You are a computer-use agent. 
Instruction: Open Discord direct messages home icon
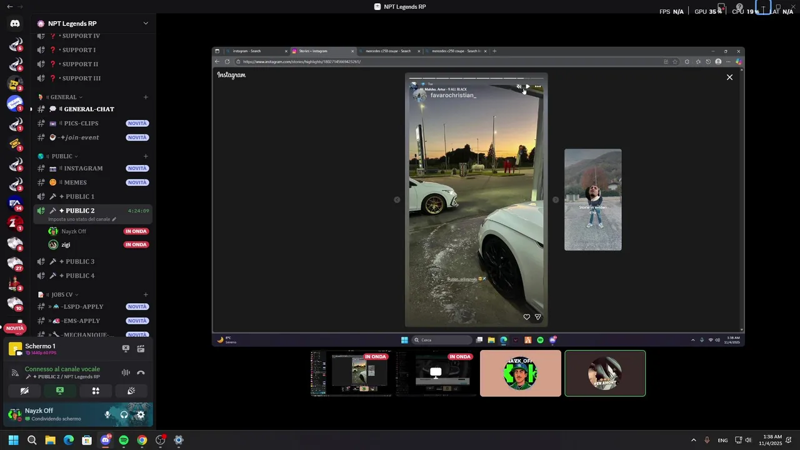(15, 23)
